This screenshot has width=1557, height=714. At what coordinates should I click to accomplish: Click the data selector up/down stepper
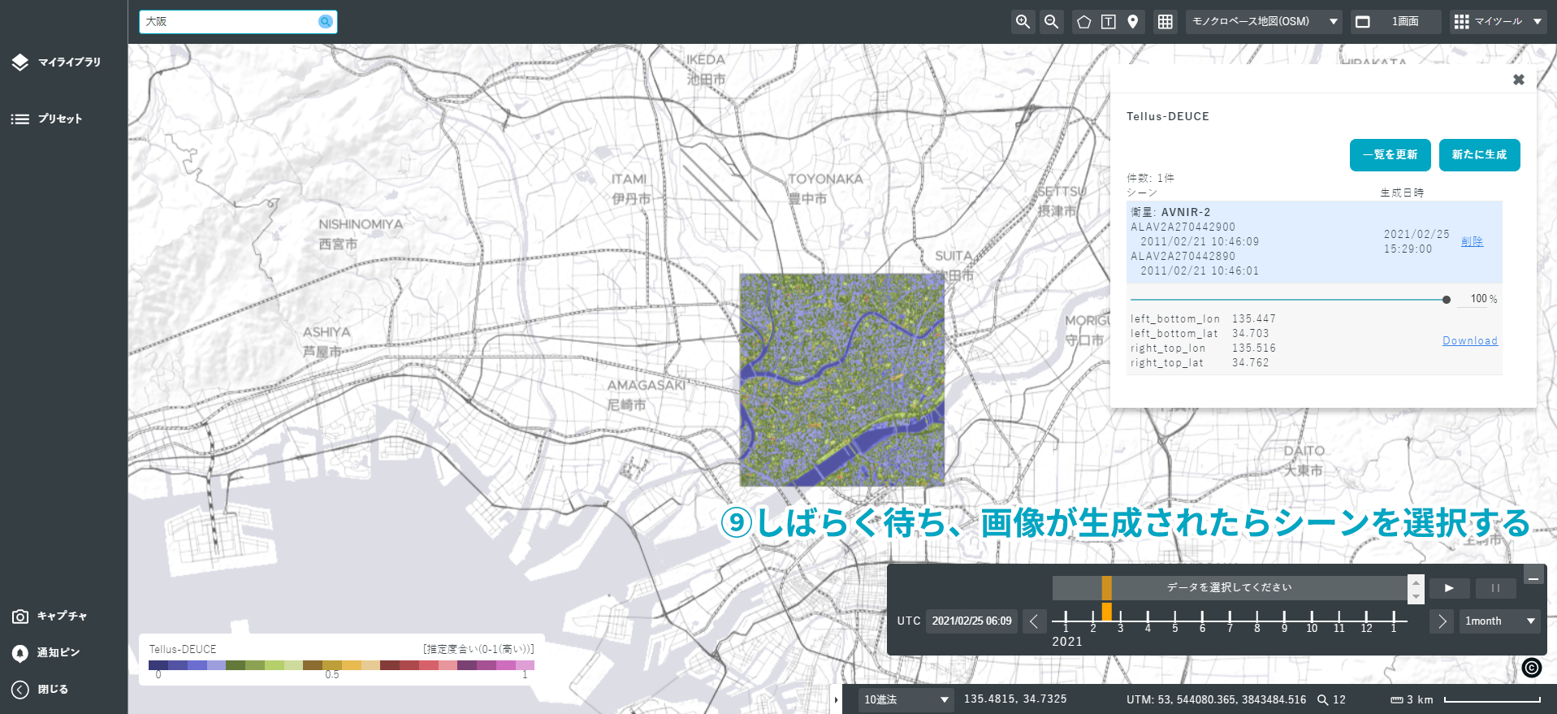tap(1416, 588)
